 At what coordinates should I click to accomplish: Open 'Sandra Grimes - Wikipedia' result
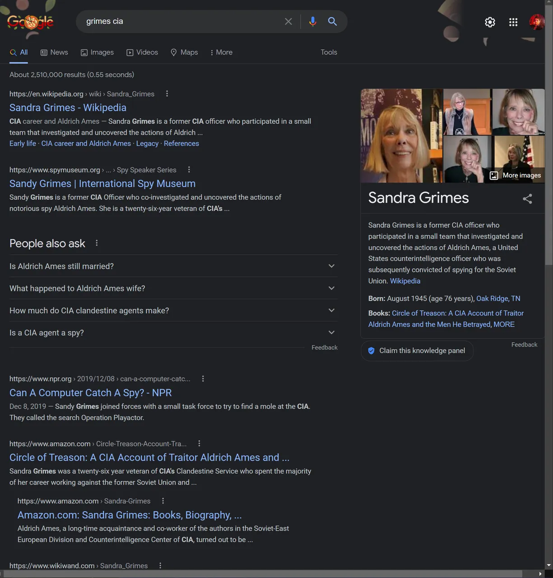click(68, 107)
